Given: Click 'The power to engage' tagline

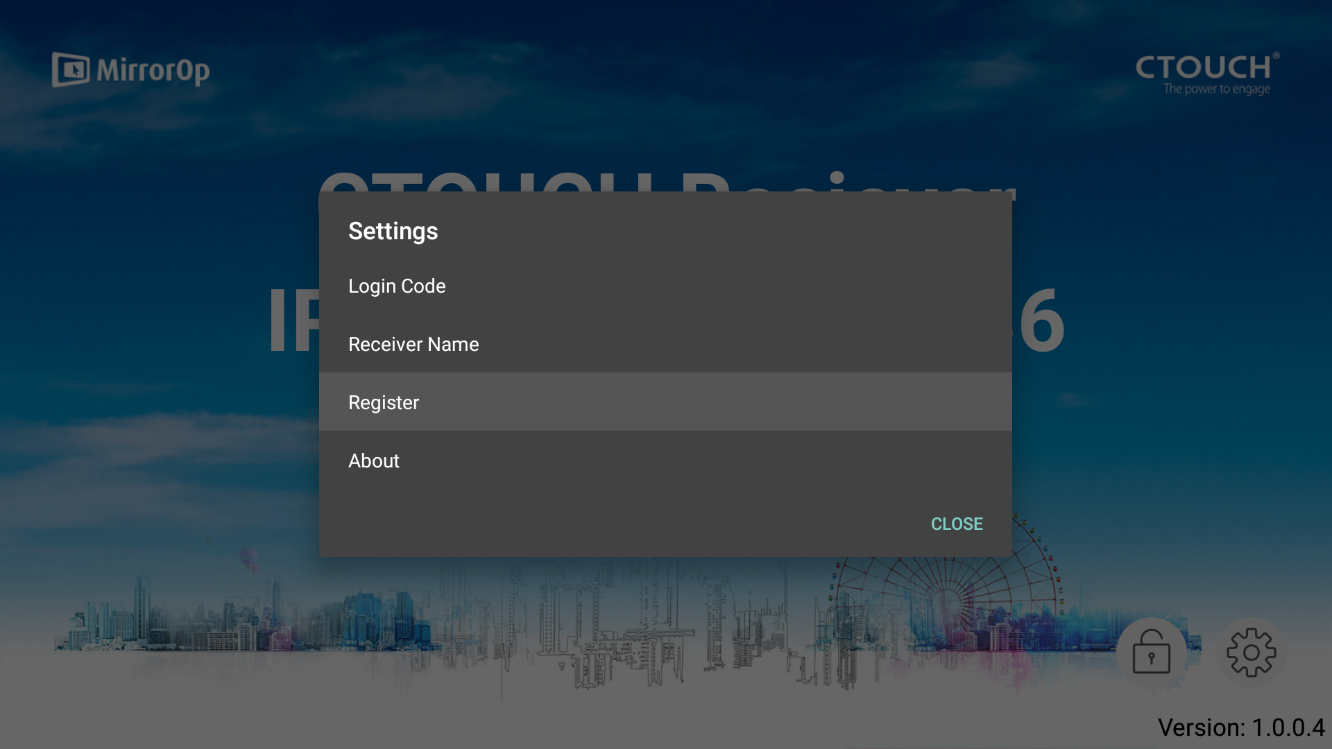Looking at the screenshot, I should (x=1216, y=89).
